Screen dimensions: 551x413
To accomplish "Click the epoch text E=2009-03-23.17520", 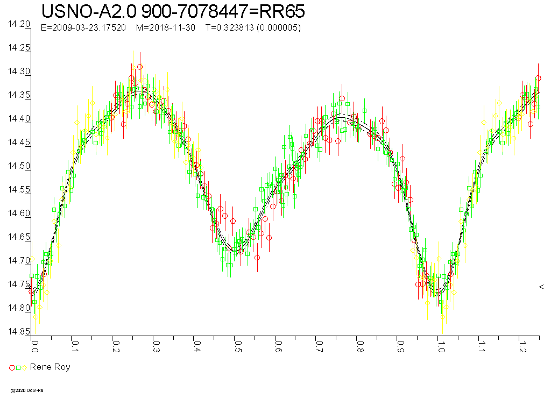I will [x=83, y=28].
